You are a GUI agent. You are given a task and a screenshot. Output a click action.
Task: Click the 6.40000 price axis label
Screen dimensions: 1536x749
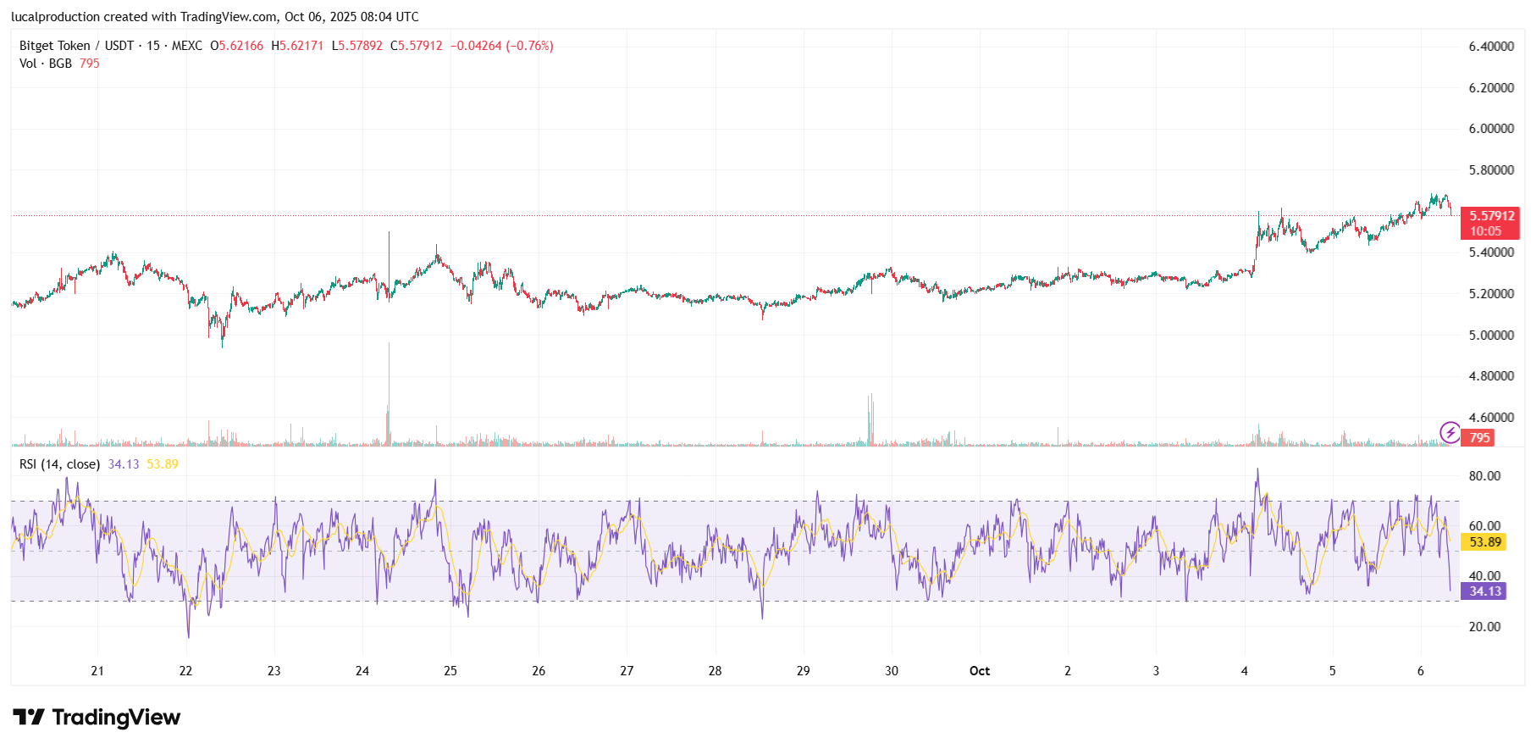point(1491,47)
